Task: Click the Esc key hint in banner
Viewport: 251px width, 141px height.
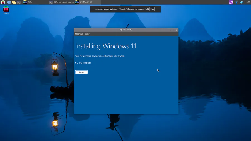Action: tap(152, 9)
